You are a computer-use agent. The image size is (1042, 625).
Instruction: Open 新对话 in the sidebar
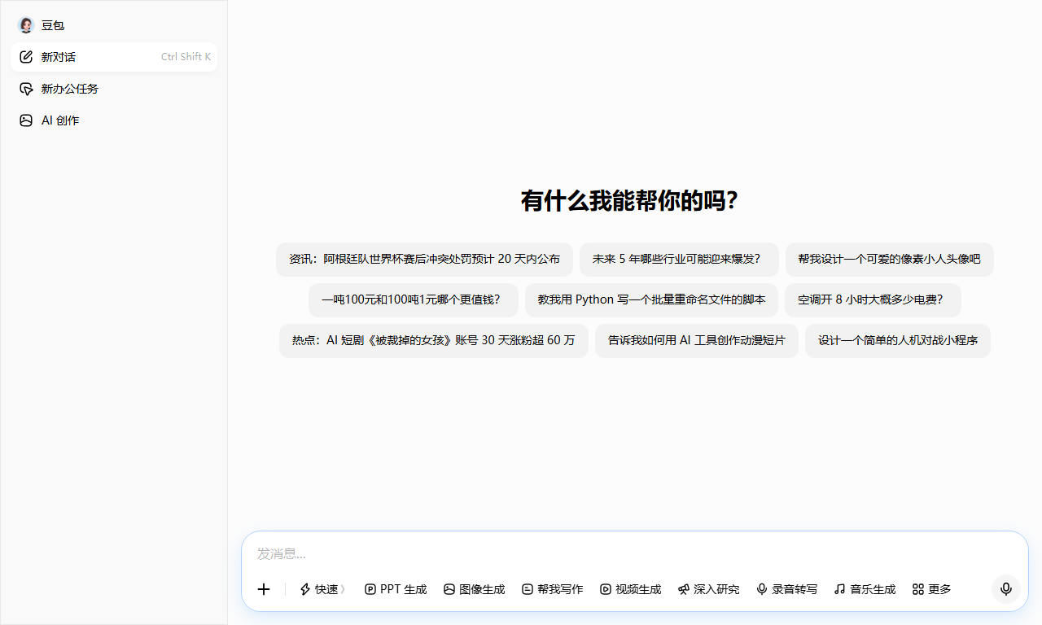(x=114, y=57)
